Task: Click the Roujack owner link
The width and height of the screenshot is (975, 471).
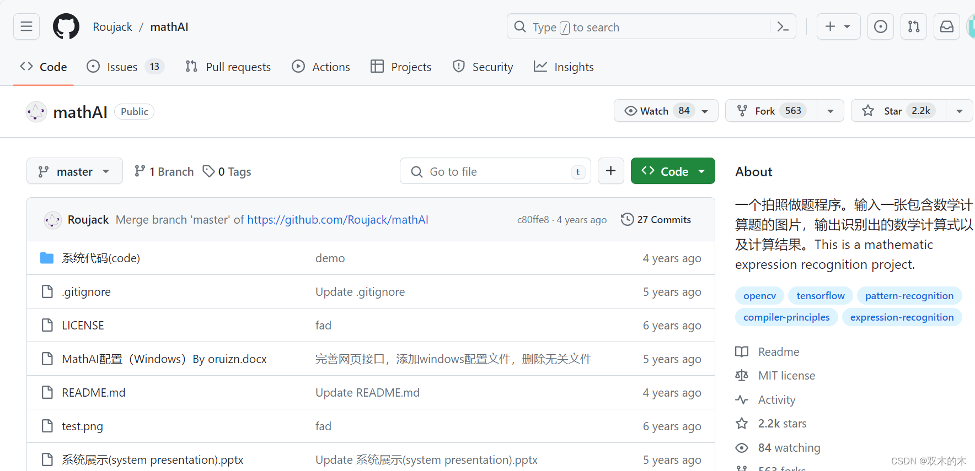Action: click(113, 27)
